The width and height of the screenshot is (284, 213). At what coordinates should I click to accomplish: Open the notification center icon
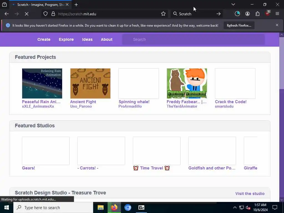(x=275, y=207)
